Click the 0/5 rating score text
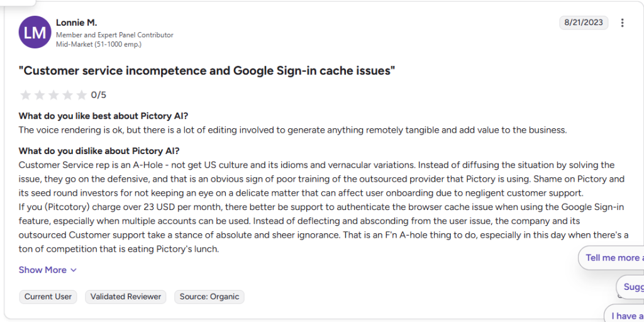The image size is (644, 322). (99, 96)
